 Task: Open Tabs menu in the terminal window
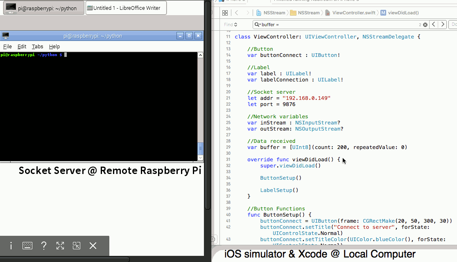(37, 47)
